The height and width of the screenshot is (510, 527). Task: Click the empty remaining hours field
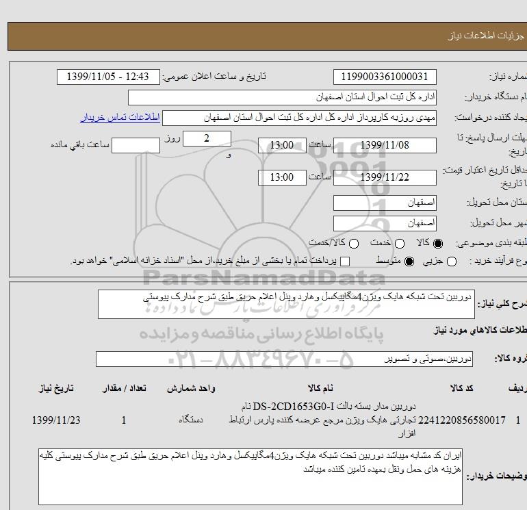click(136, 145)
